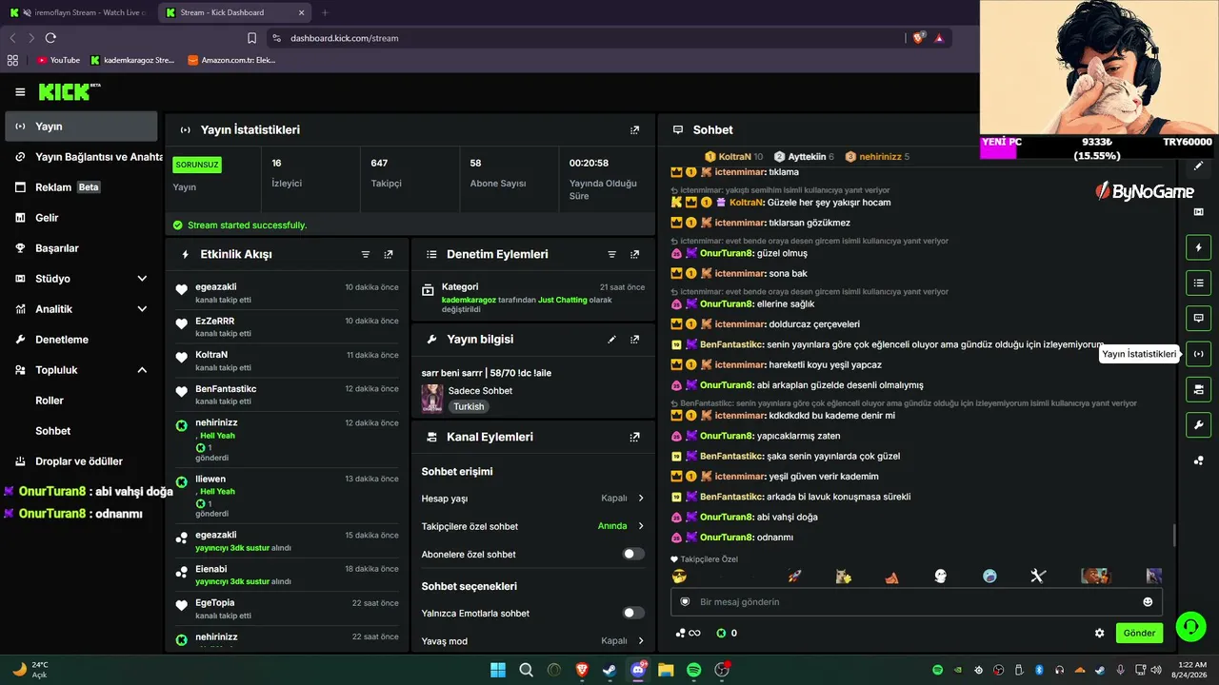Toggle Yalnızca Emotlarla sohbet switch
Viewport: 1219px width, 685px height.
coord(633,614)
